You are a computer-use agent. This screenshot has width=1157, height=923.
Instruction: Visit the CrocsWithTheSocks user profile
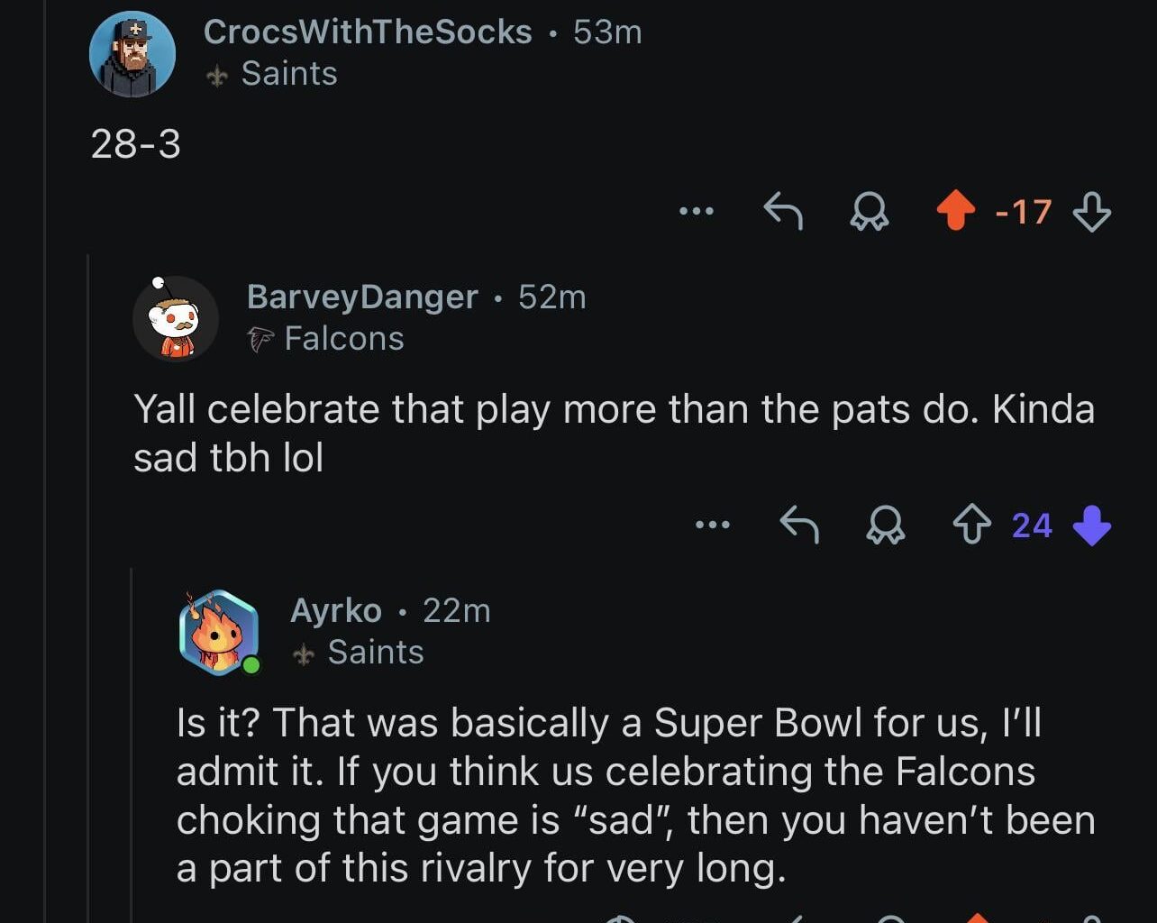pyautogui.click(x=368, y=32)
